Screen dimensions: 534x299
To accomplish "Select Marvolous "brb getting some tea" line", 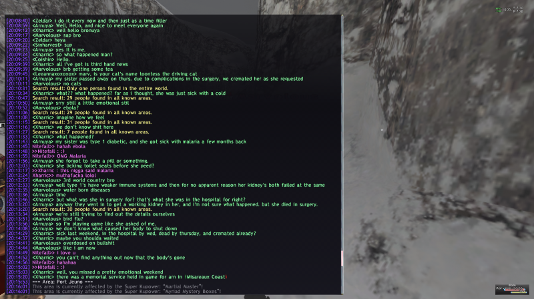I will [73, 69].
